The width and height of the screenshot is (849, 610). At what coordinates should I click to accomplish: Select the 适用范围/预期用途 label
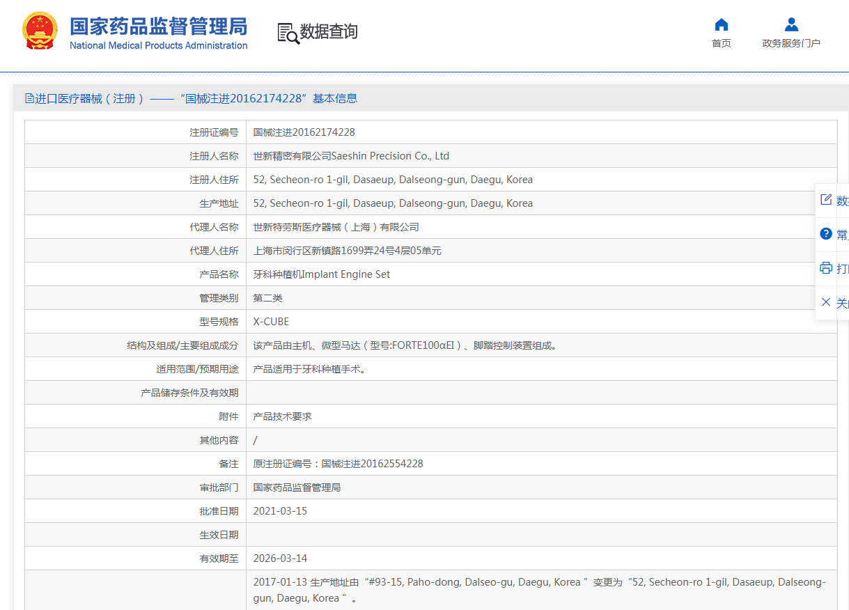pos(197,369)
